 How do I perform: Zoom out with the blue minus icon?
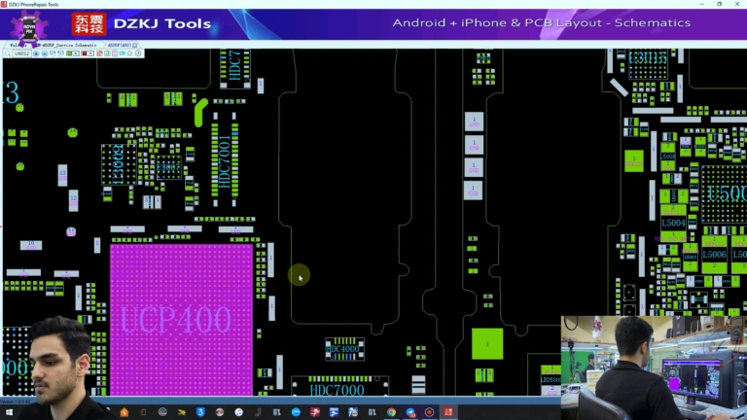tap(45, 53)
